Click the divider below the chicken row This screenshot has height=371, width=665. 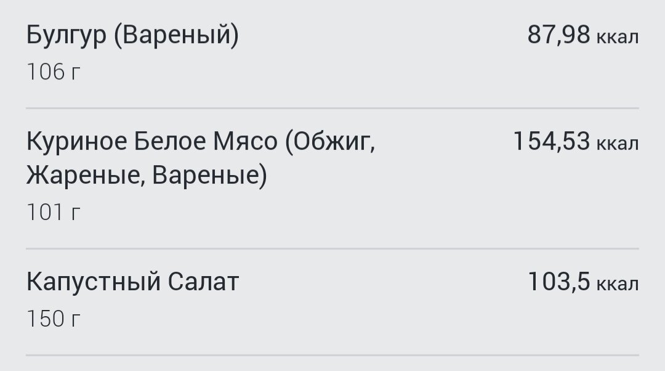[x=332, y=248]
